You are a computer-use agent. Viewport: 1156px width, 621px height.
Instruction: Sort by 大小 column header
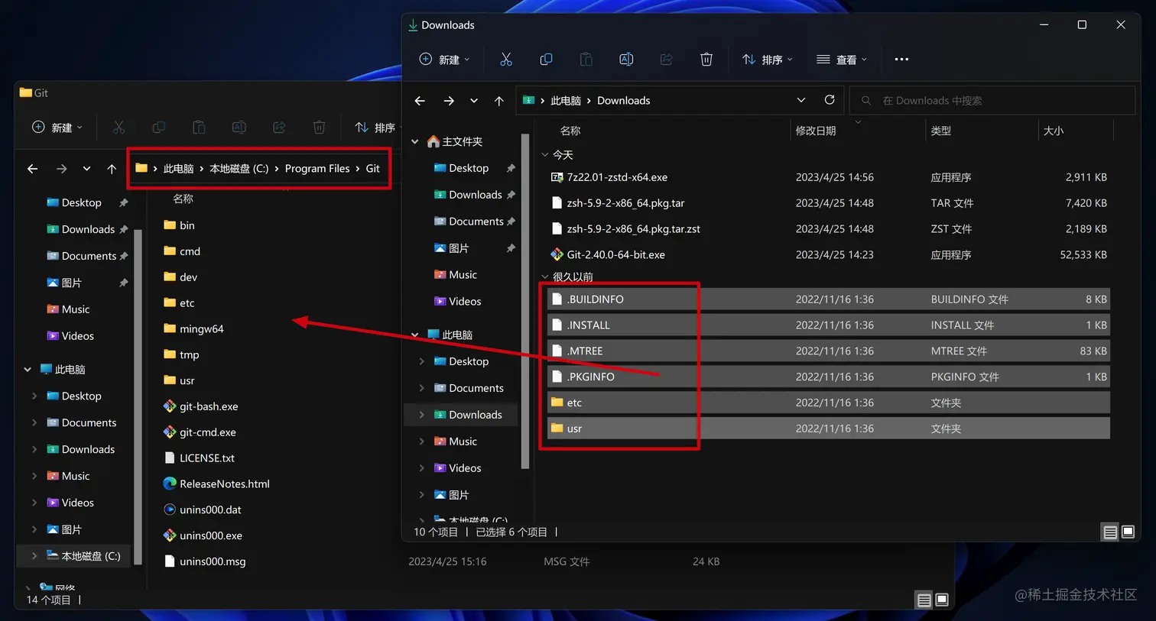tap(1054, 131)
